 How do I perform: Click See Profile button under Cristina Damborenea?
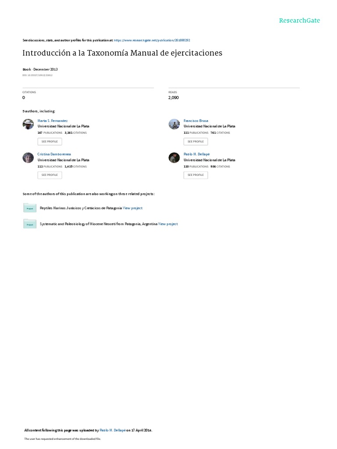[x=50, y=175]
